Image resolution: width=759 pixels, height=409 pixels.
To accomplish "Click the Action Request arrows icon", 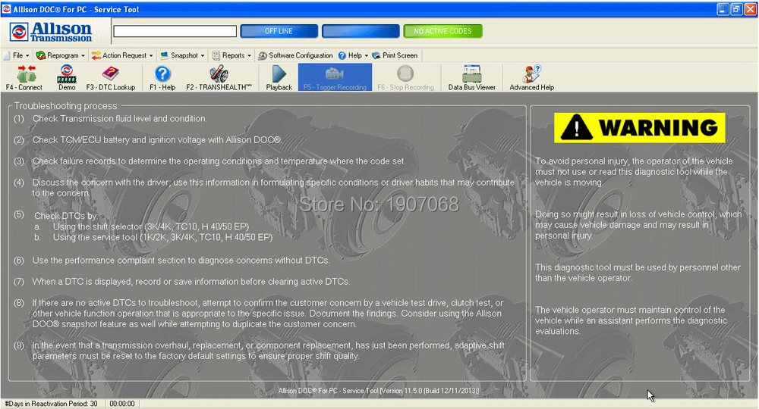I will [x=96, y=55].
